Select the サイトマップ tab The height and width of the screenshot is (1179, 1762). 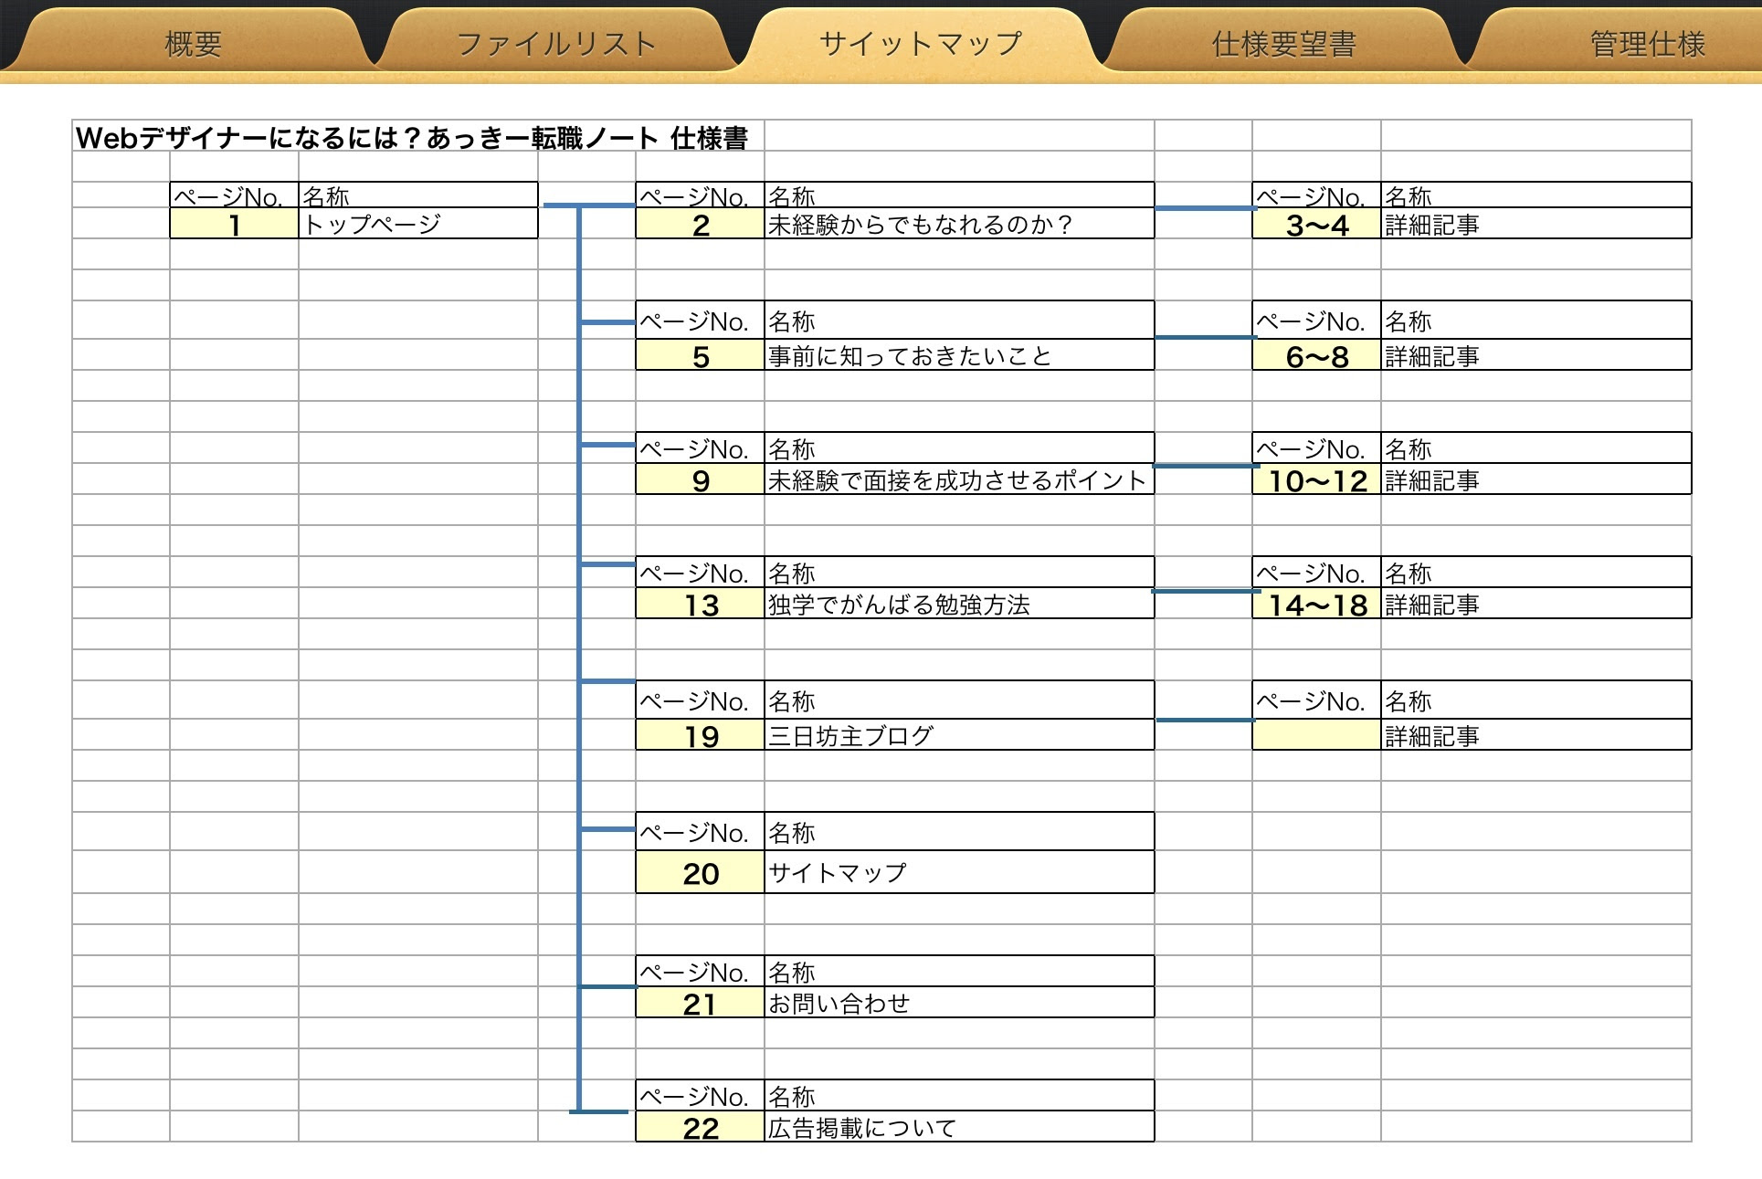(x=921, y=43)
